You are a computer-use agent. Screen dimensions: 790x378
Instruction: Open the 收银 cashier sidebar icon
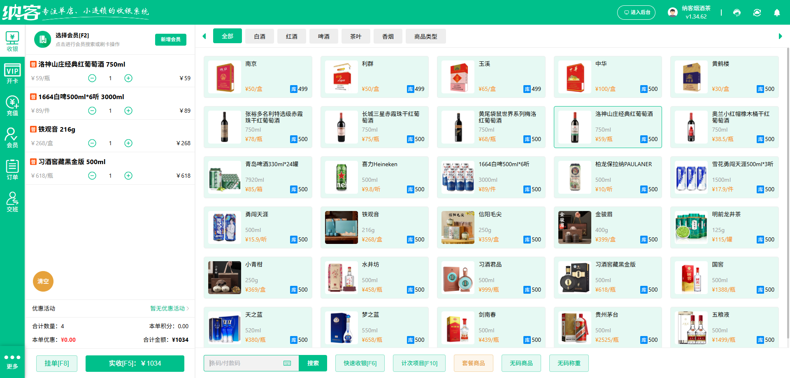point(12,41)
